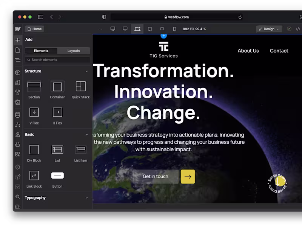302x227 pixels.
Task: Open the Users account icon
Action: coord(18,135)
